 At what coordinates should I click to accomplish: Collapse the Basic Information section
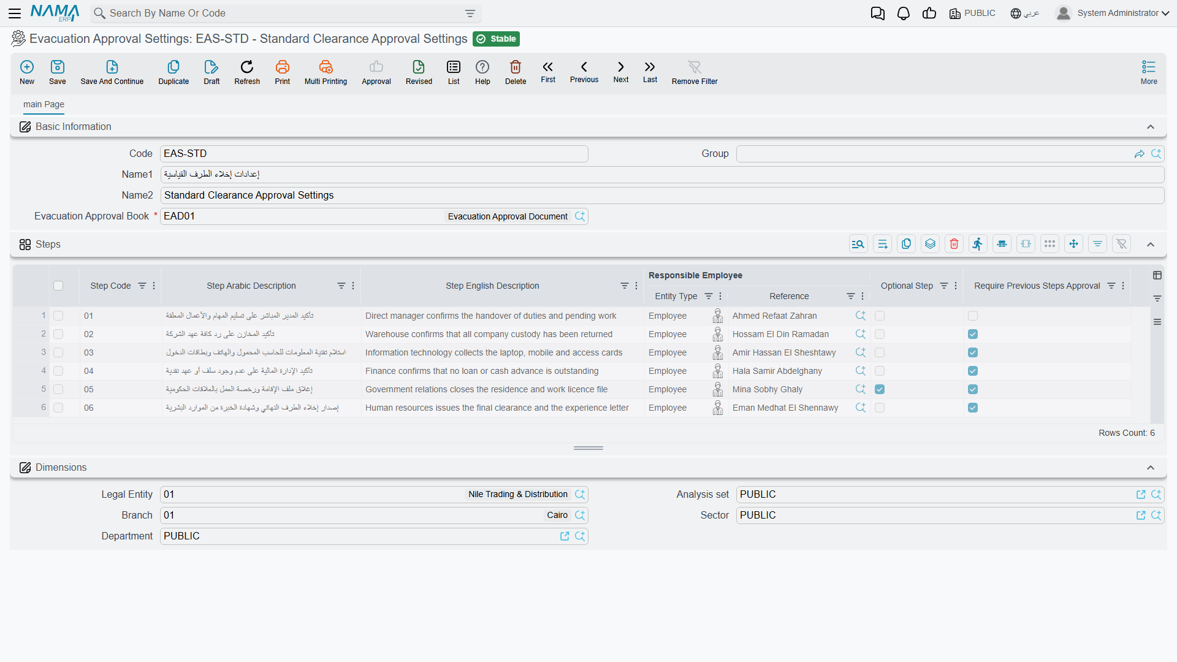(1151, 127)
